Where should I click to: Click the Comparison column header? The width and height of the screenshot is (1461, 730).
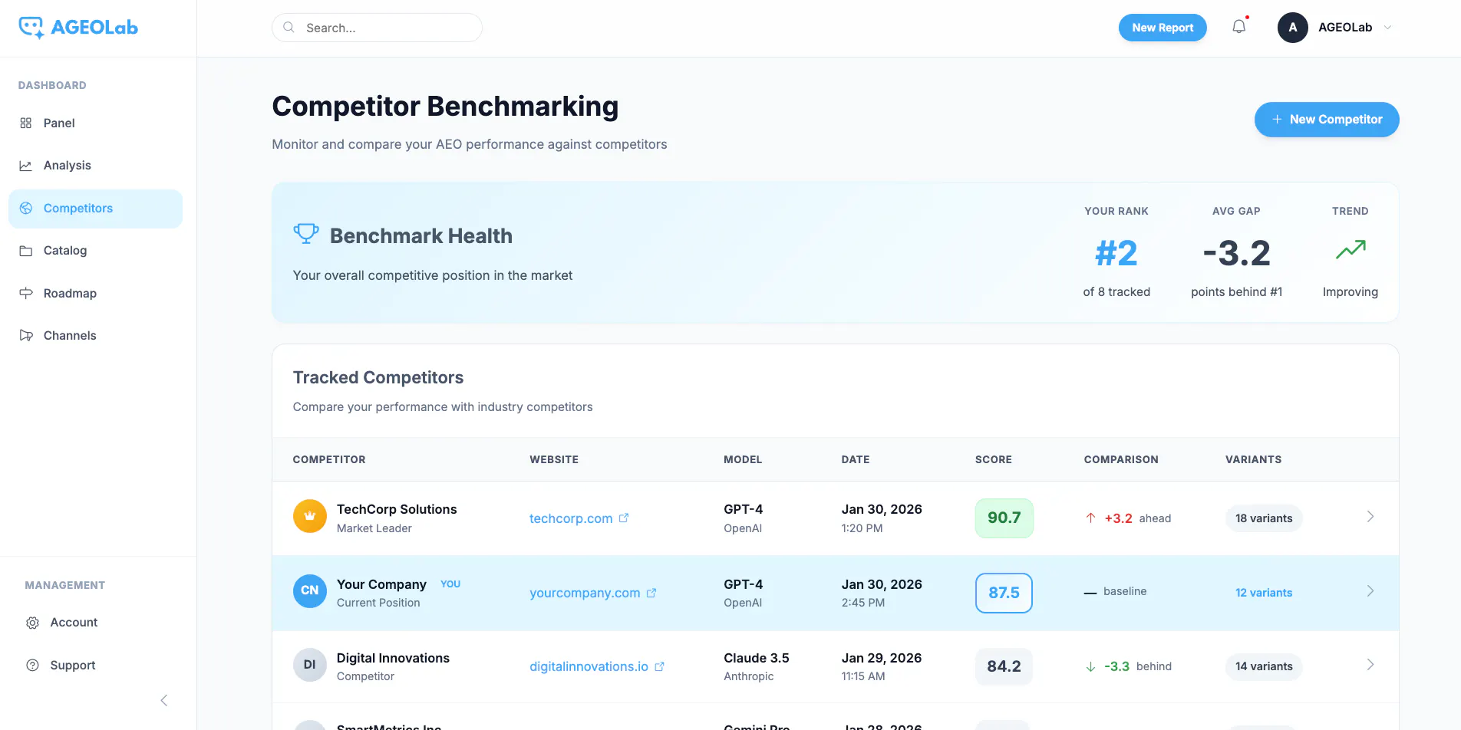[1121, 459]
